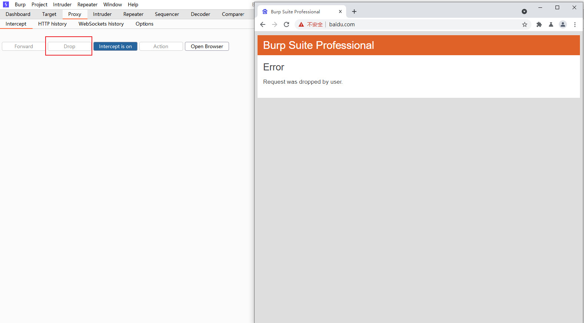The width and height of the screenshot is (584, 323).
Task: Open the Decoder tab
Action: pos(200,14)
